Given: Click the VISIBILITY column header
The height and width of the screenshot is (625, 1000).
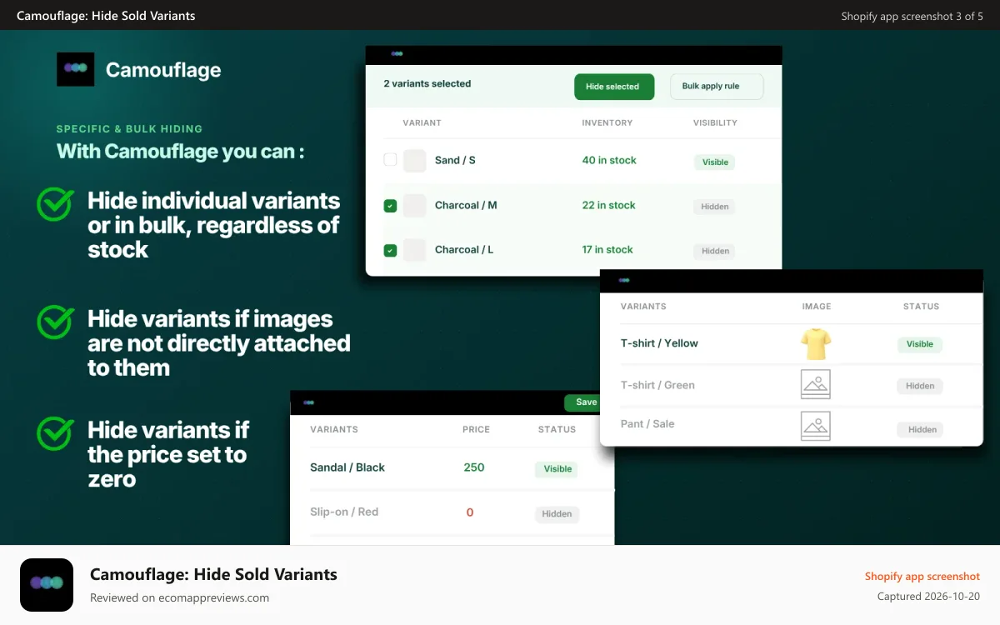Looking at the screenshot, I should (715, 122).
